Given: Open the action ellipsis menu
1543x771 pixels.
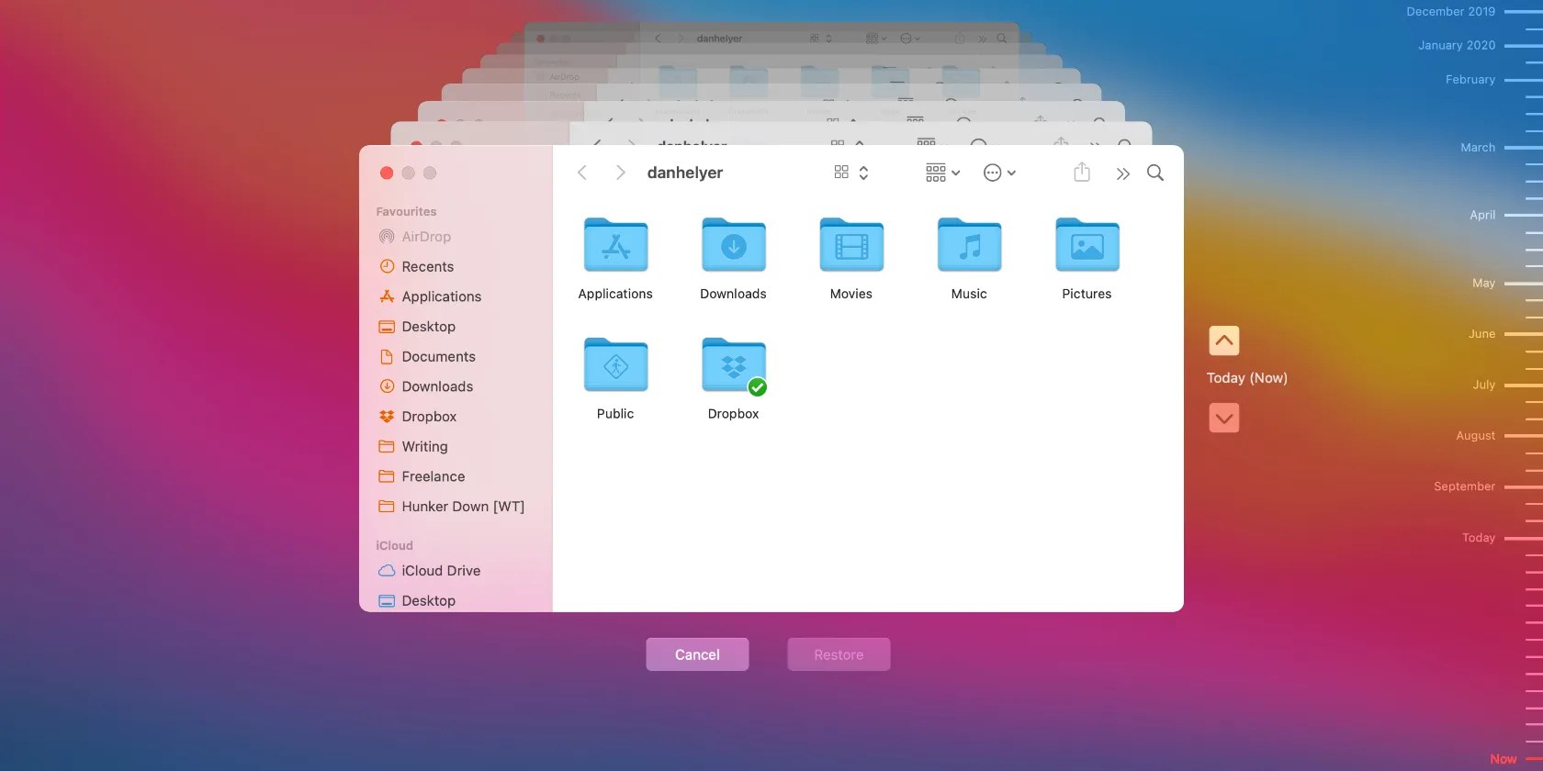Looking at the screenshot, I should point(999,173).
